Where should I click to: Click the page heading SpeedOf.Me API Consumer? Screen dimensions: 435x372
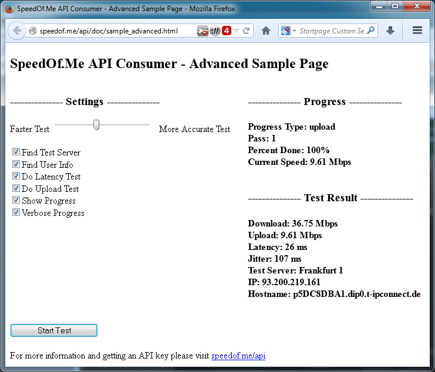[169, 64]
